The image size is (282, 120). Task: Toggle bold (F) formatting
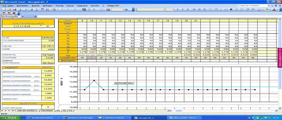click(x=177, y=9)
